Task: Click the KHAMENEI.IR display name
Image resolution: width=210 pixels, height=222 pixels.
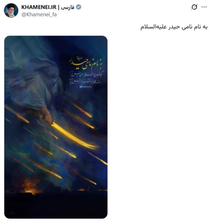Action: (x=39, y=7)
